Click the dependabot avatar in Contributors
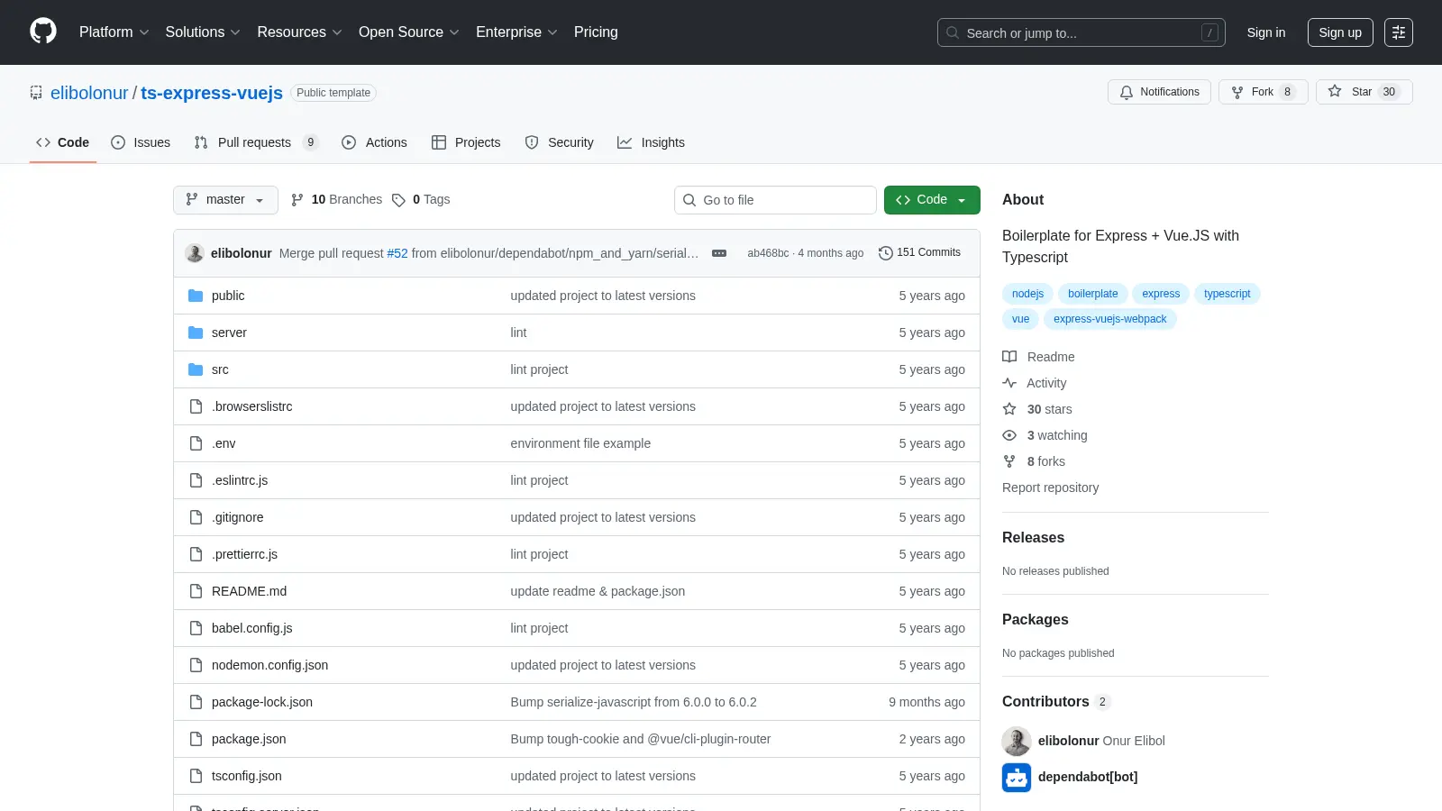Image resolution: width=1442 pixels, height=811 pixels. point(1017,777)
